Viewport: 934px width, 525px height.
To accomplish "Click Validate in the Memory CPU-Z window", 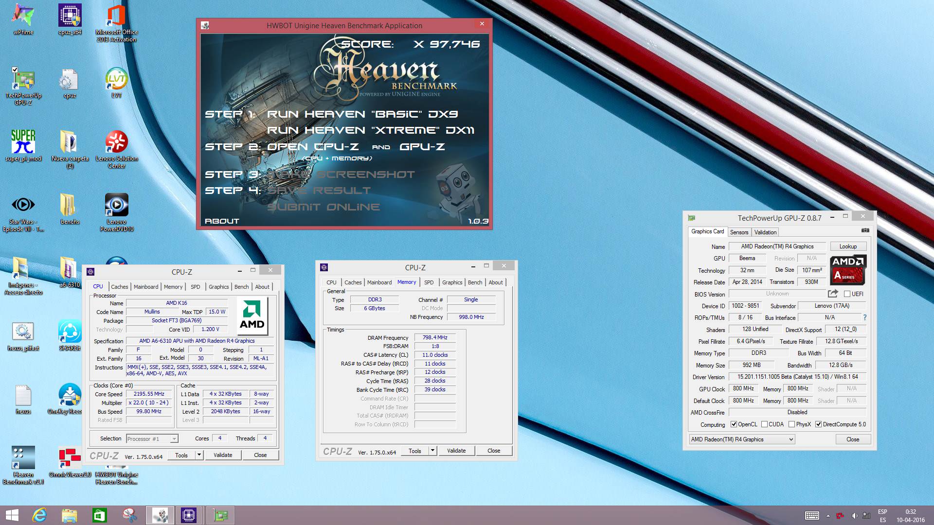I will pos(456,451).
